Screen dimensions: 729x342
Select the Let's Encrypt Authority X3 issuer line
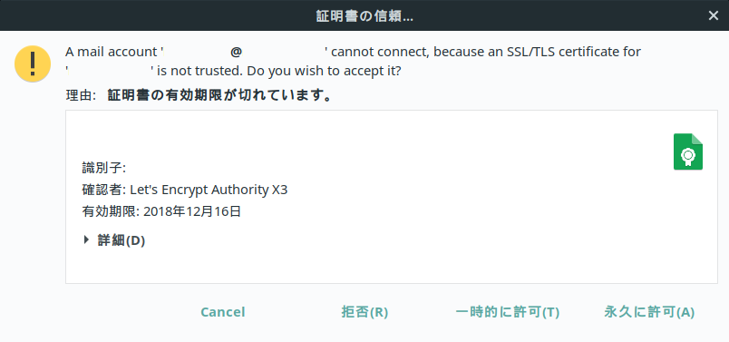coord(185,190)
